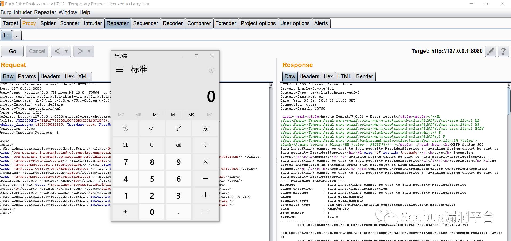This screenshot has width=511, height=241.
Task: Click the Cancel button
Action: tap(37, 51)
